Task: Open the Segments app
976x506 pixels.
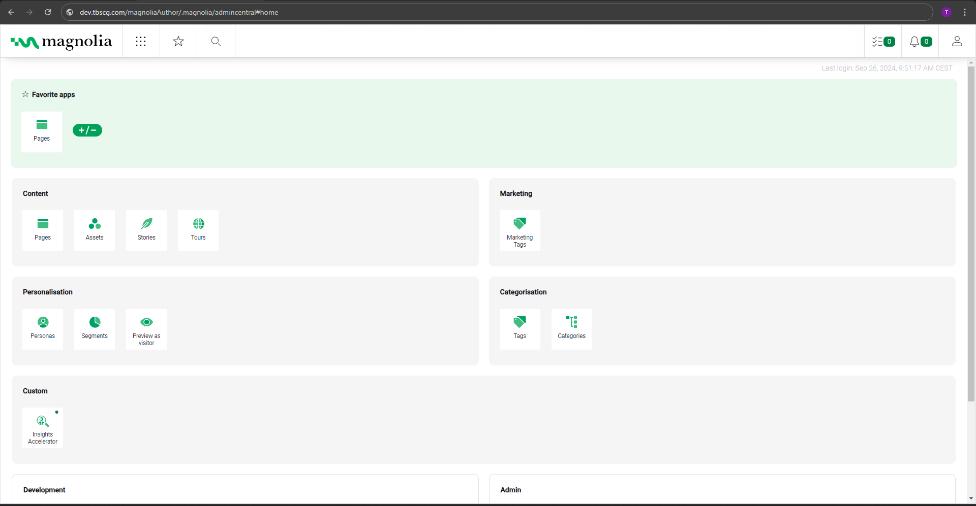Action: click(94, 329)
